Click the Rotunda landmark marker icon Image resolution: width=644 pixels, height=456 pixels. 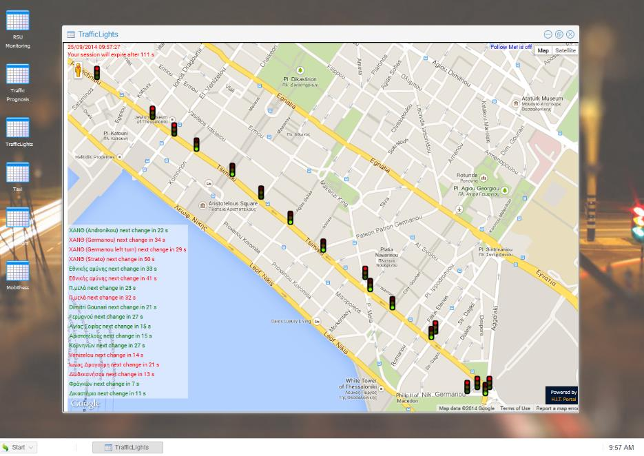click(x=484, y=178)
